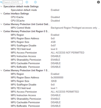
Task: Open MPU Control Mode value dropdown
Action: coord(75,28)
